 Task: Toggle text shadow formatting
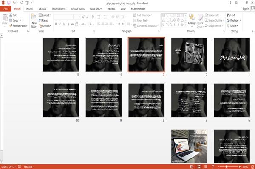68,24
